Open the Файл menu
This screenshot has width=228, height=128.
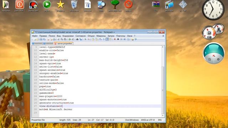coord(35,36)
